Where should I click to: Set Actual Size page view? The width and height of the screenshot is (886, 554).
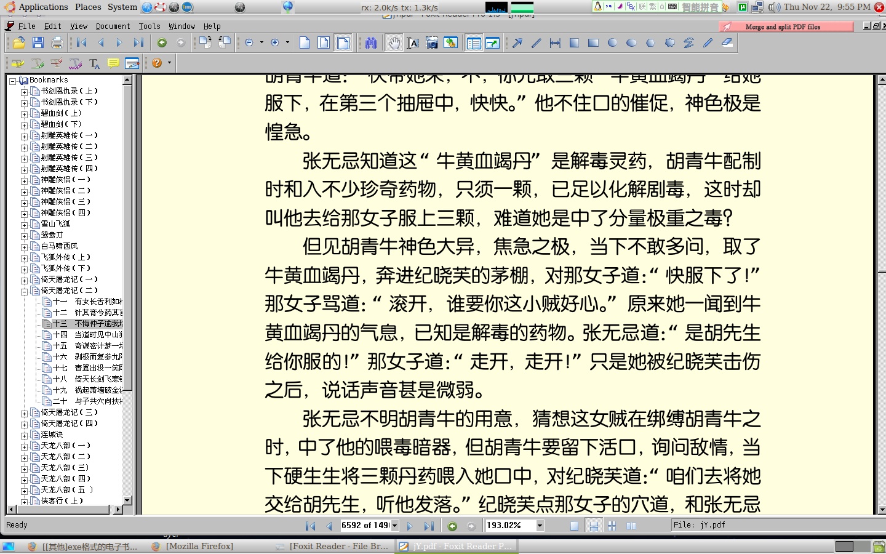click(305, 42)
